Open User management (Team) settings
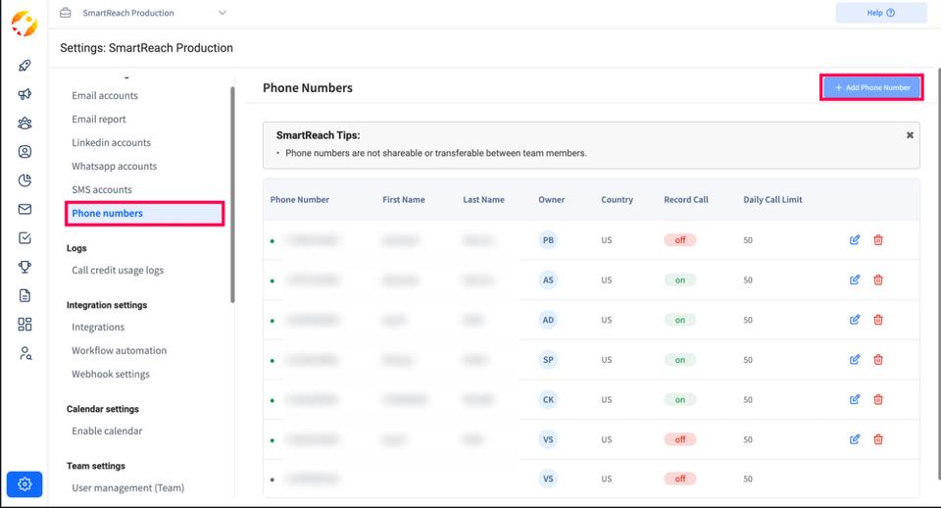941x508 pixels. 128,487
